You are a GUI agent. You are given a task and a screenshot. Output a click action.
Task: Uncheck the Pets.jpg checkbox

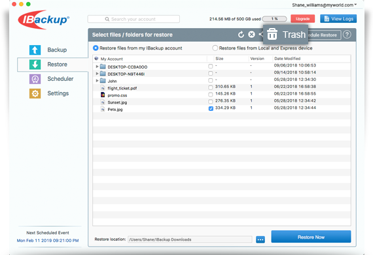pyautogui.click(x=211, y=108)
